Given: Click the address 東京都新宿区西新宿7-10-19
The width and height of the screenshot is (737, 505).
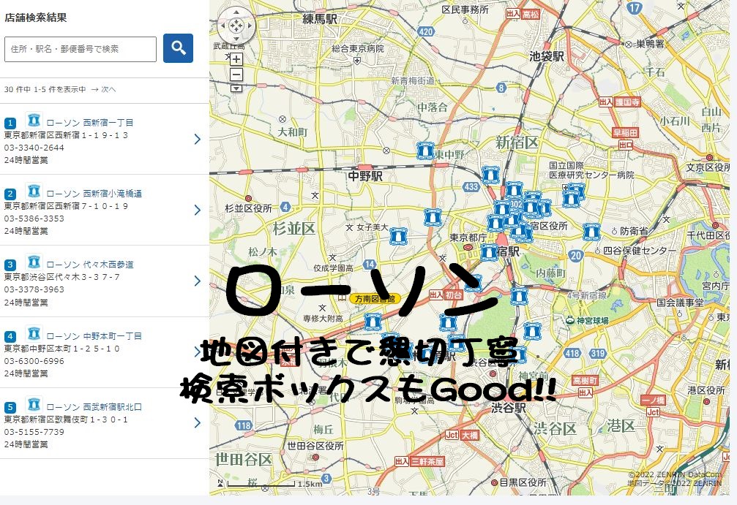Looking at the screenshot, I should click(x=66, y=206).
